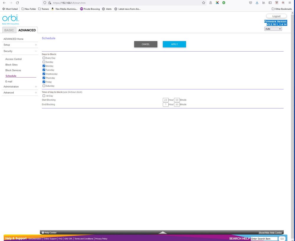Screen dimensions: 295x241
Task: Open the sidebar view icon
Action: (x=270, y=3)
